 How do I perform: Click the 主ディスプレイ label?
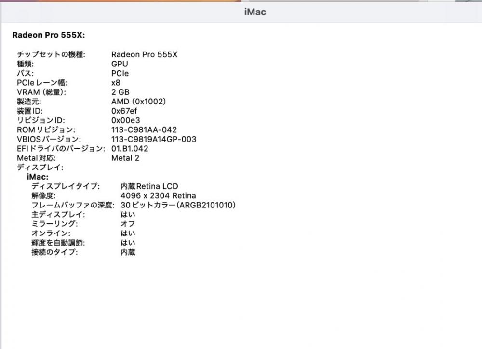point(58,215)
